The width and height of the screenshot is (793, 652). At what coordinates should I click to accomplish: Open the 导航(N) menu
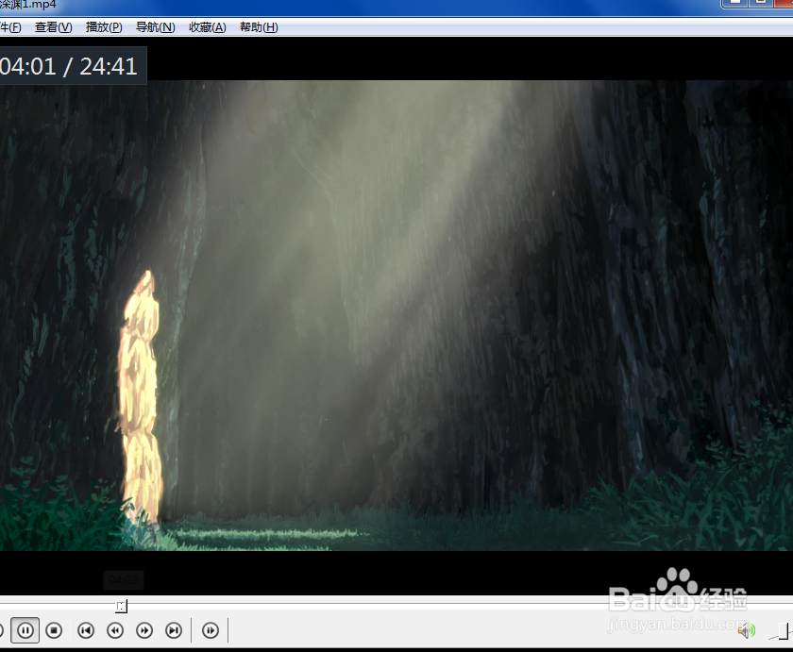pos(155,27)
